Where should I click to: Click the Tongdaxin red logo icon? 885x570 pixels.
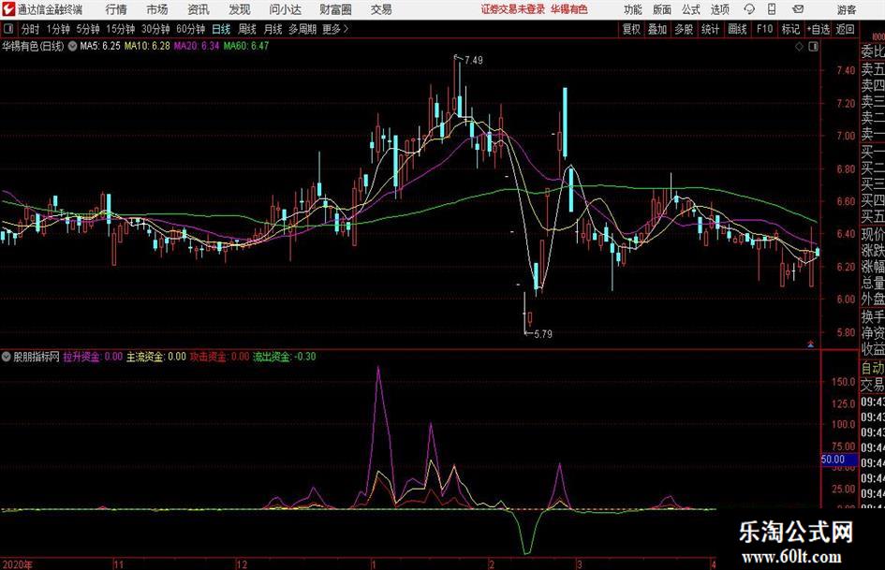click(8, 9)
